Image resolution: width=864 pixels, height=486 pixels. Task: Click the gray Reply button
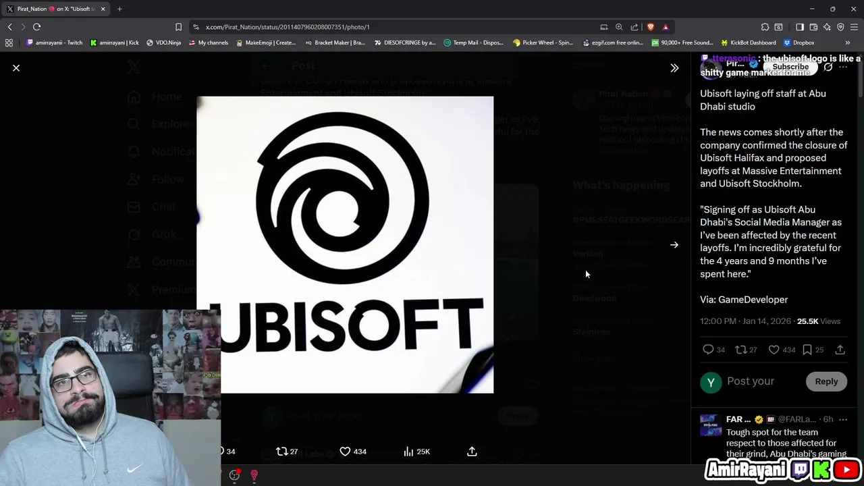click(826, 381)
